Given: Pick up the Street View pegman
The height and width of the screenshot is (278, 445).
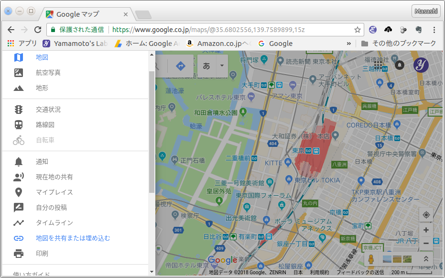Looking at the screenshot, I should click(x=371, y=259).
